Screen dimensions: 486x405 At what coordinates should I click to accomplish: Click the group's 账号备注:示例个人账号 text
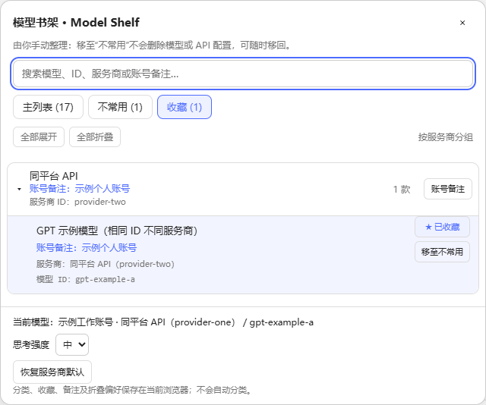tap(80, 189)
